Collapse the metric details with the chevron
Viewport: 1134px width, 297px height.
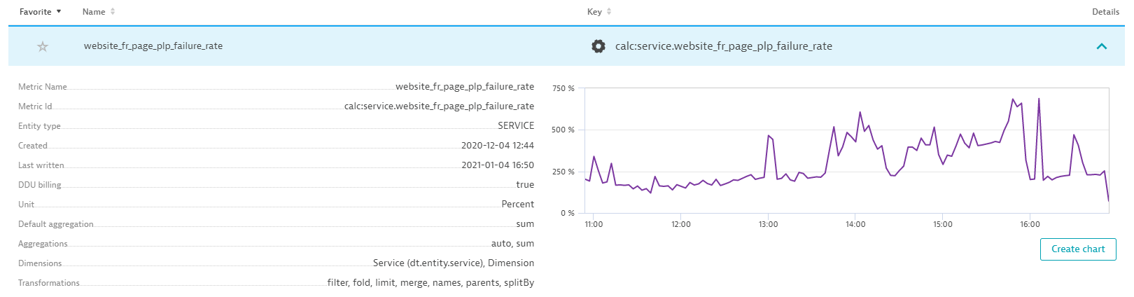pyautogui.click(x=1101, y=46)
